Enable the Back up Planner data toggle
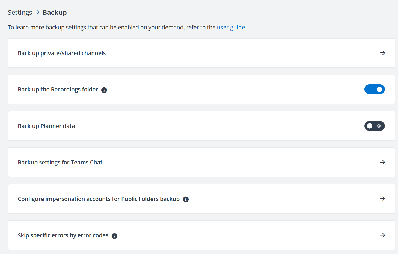Viewport: 398px width, 254px height. [375, 126]
